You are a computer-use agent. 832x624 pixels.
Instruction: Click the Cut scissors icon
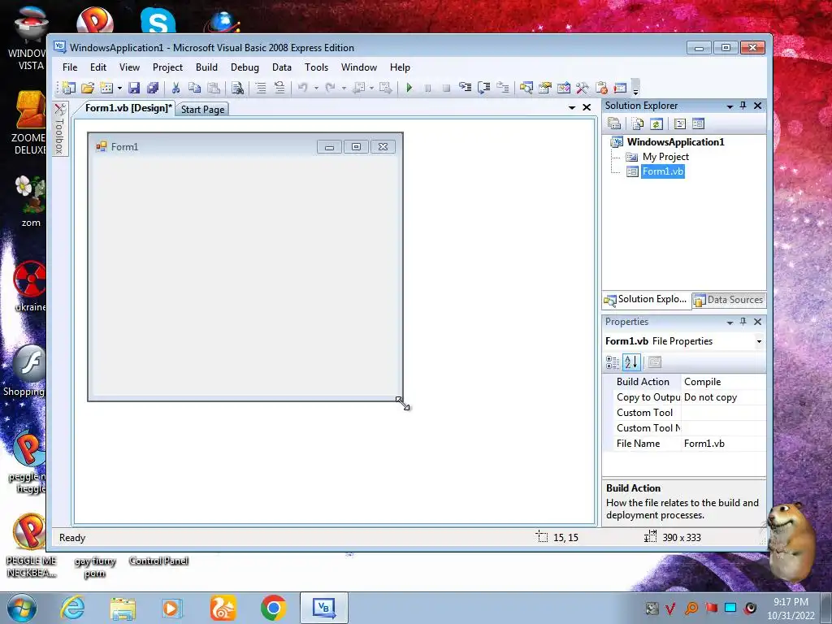(175, 88)
